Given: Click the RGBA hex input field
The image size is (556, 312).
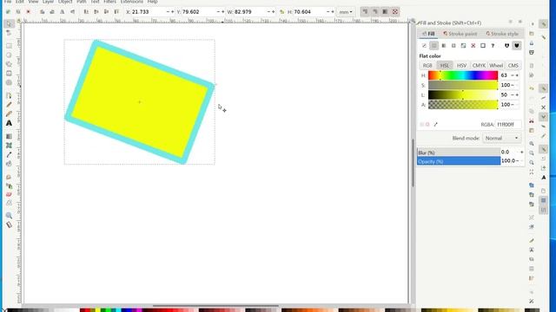Looking at the screenshot, I should coord(508,124).
